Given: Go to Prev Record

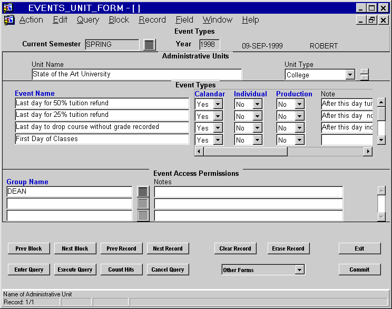Looking at the screenshot, I should (122, 248).
